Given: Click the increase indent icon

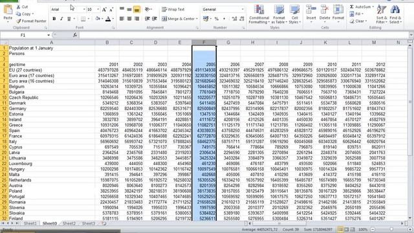Looking at the screenshot, I should pos(155,19).
